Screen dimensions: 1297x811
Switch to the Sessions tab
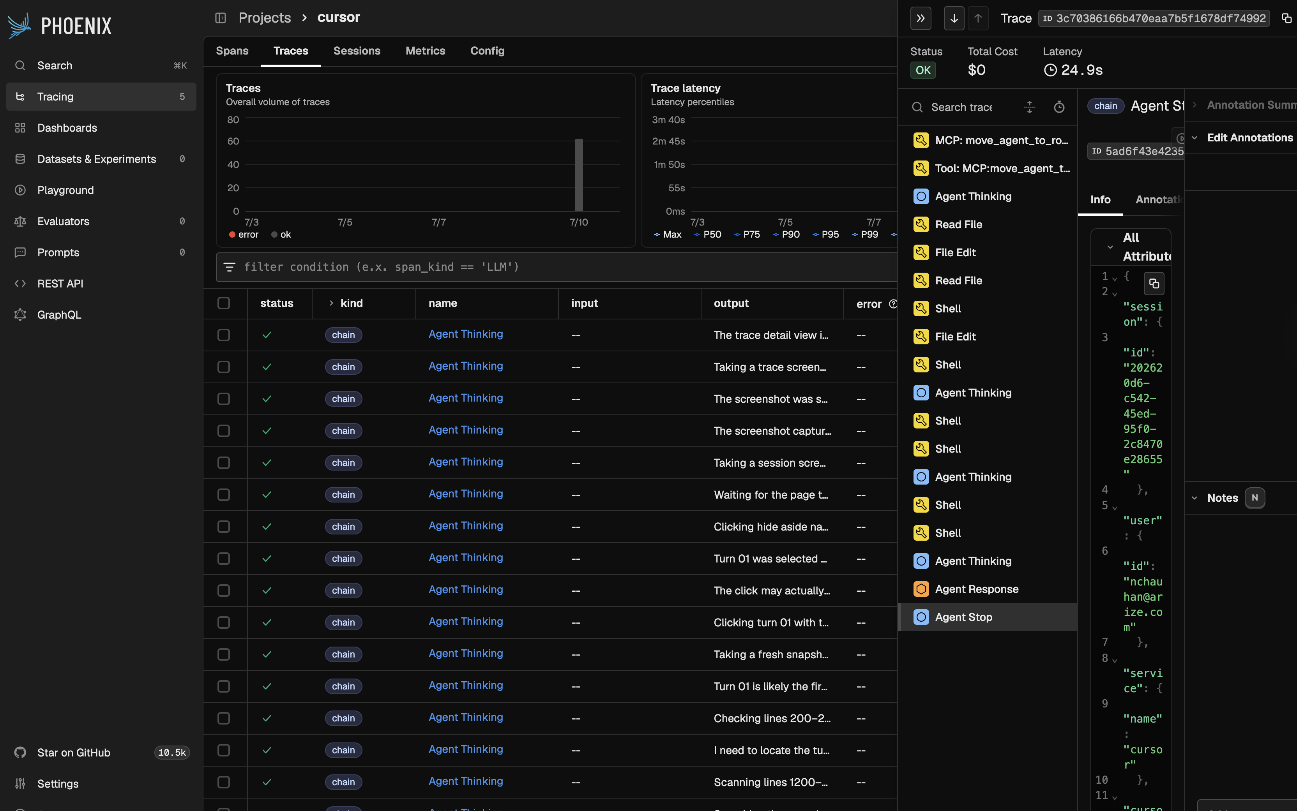[356, 51]
